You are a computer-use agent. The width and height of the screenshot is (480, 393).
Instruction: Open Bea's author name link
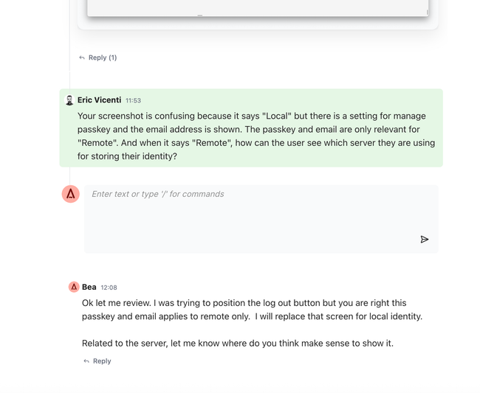pyautogui.click(x=89, y=287)
